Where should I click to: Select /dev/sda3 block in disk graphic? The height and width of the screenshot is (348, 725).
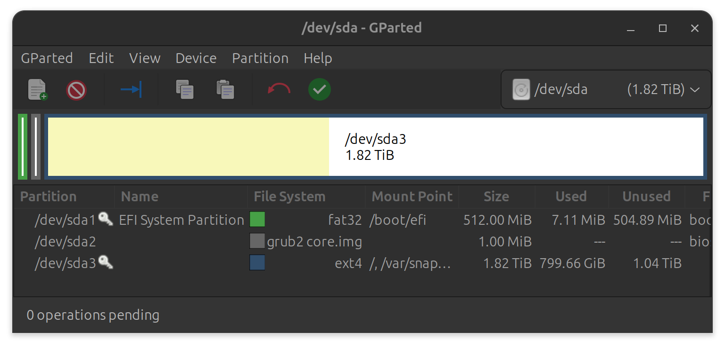point(376,147)
